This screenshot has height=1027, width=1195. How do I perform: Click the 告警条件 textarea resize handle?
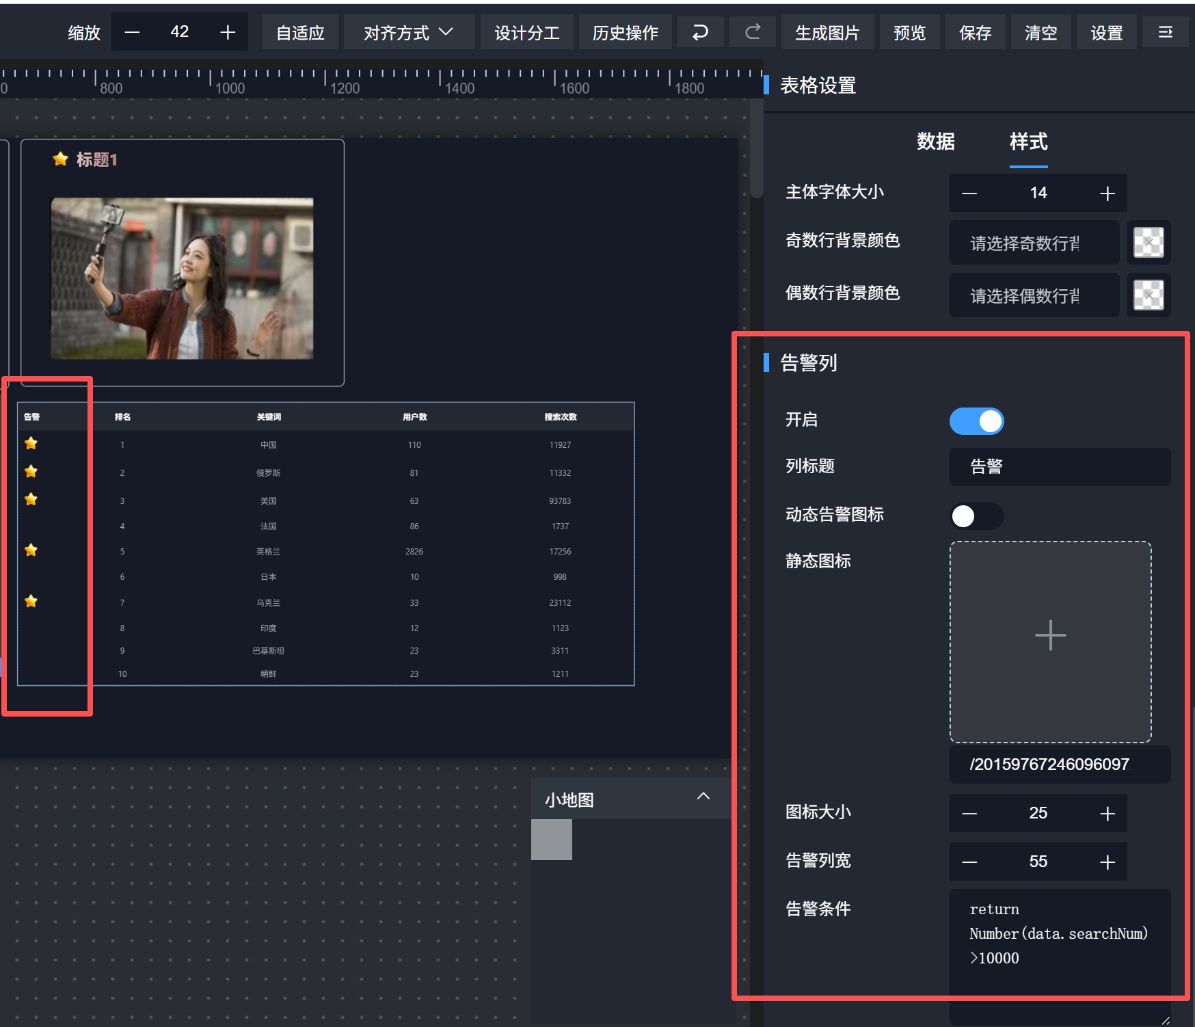tap(1165, 1019)
